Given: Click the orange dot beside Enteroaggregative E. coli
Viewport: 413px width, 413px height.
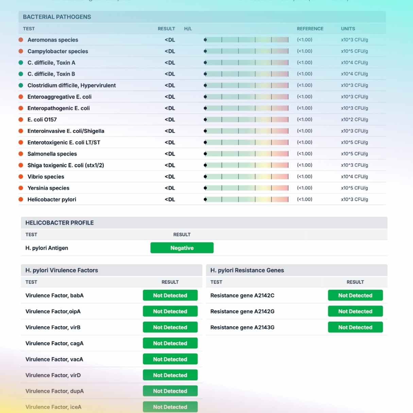Looking at the screenshot, I should (x=21, y=97).
